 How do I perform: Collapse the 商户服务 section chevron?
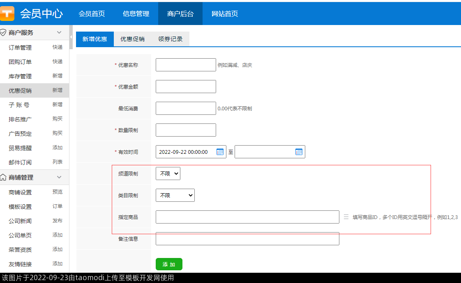59,32
